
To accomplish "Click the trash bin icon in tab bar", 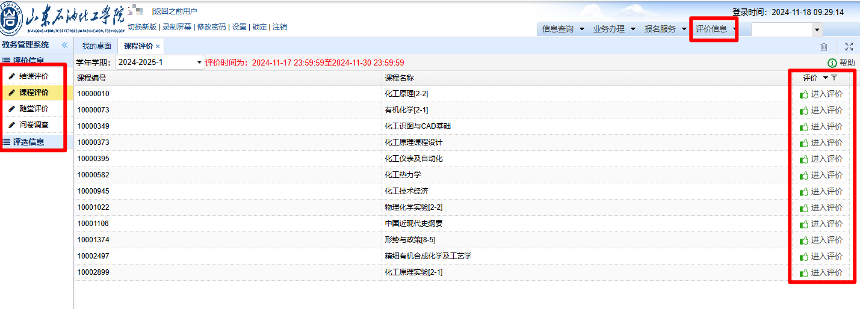I will 823,47.
